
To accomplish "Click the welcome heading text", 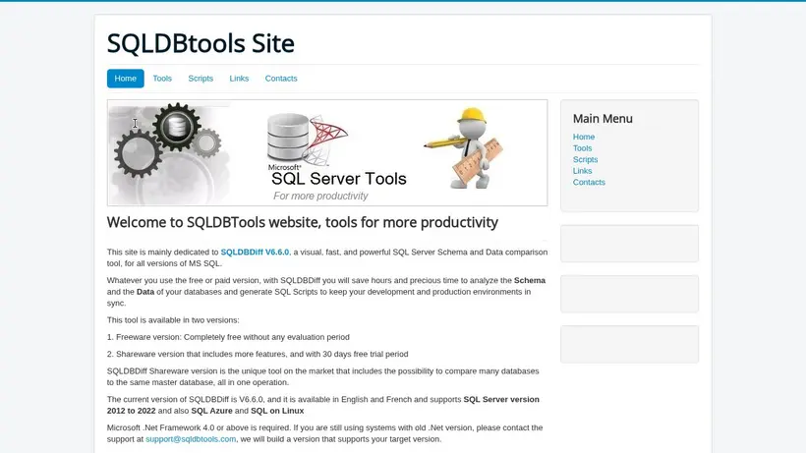I will 303,222.
